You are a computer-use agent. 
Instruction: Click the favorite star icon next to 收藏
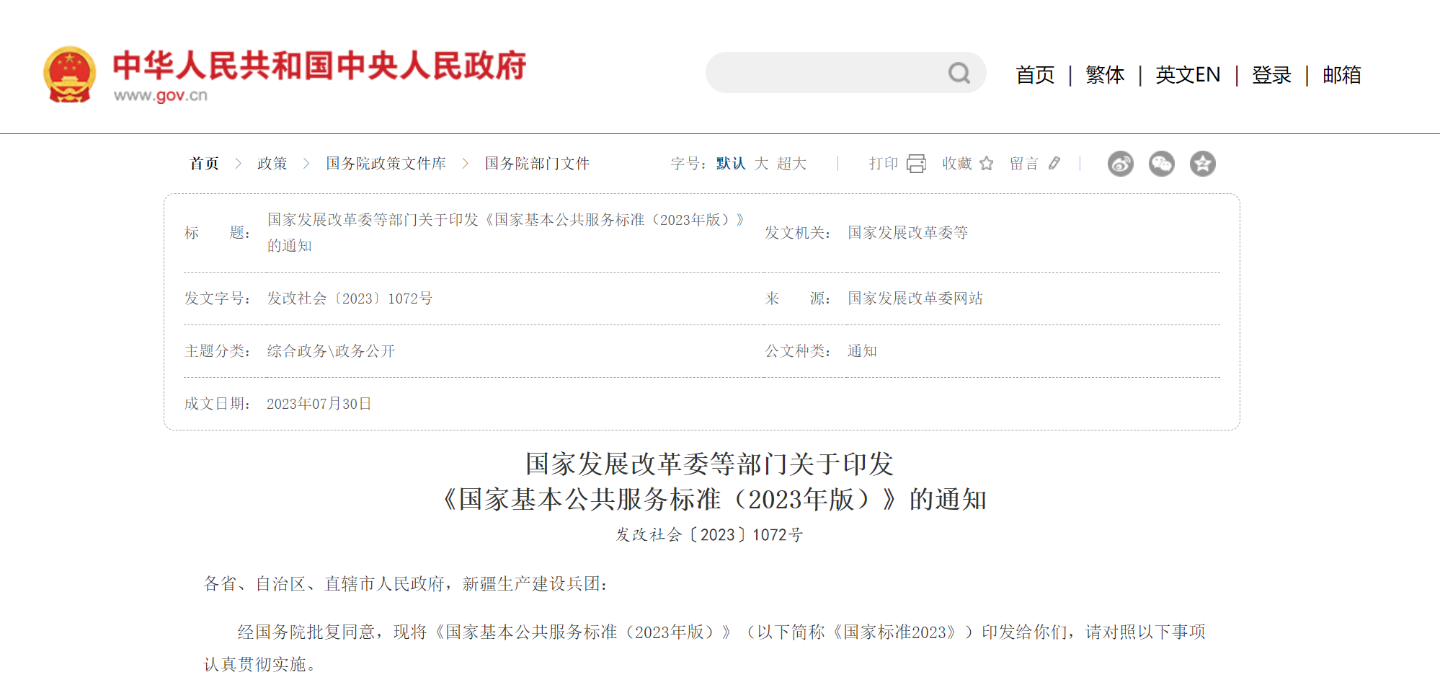pyautogui.click(x=987, y=164)
